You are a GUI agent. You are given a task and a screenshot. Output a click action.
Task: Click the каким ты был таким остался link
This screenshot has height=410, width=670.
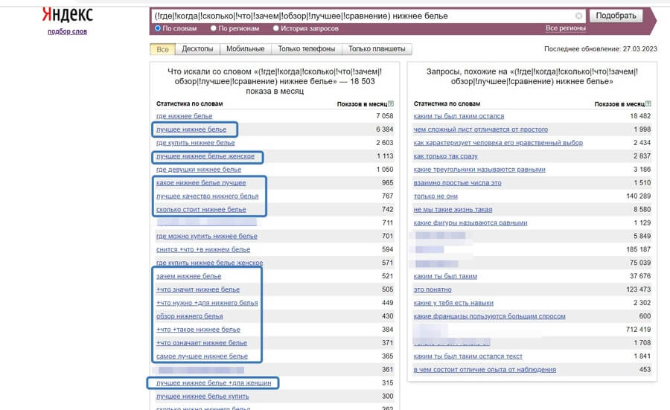point(459,116)
